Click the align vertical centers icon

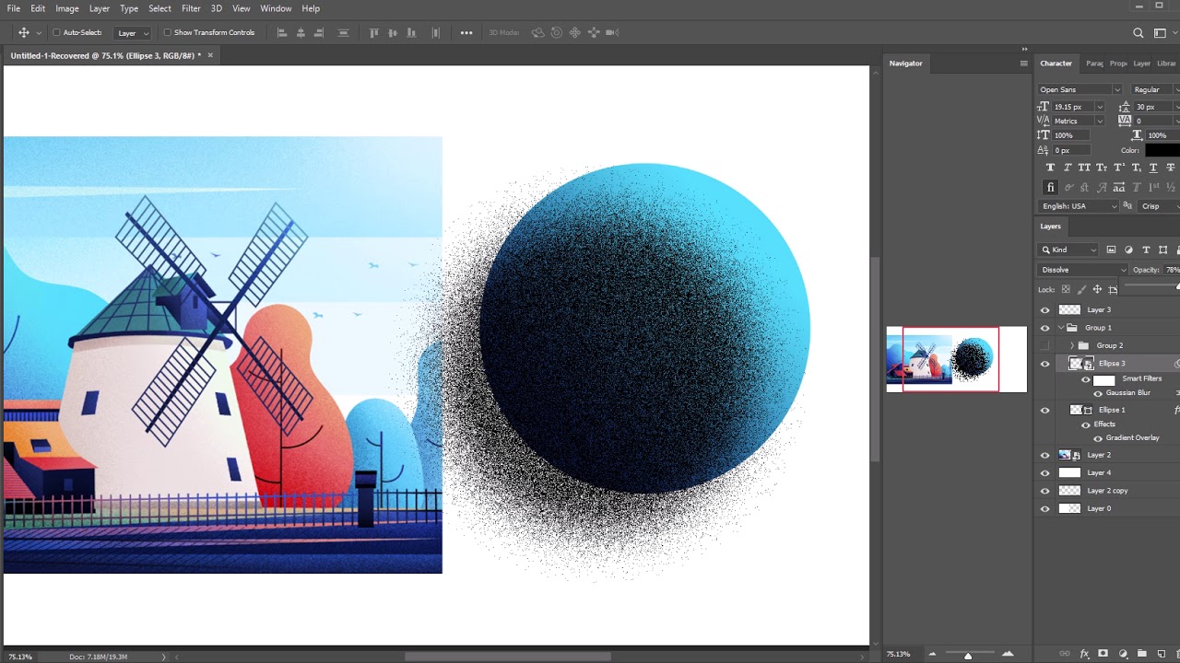pos(394,32)
